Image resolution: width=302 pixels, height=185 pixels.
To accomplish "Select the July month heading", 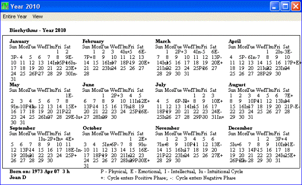I will click(161, 85).
